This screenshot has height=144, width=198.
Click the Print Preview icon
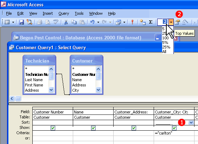pyautogui.click(x=48, y=22)
